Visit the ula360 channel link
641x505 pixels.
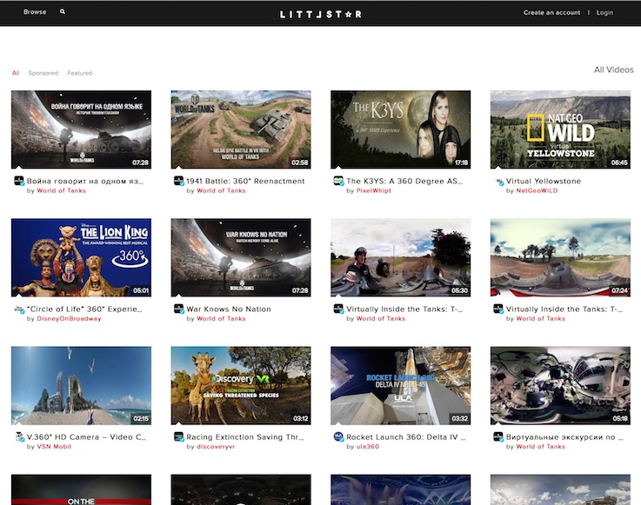368,447
